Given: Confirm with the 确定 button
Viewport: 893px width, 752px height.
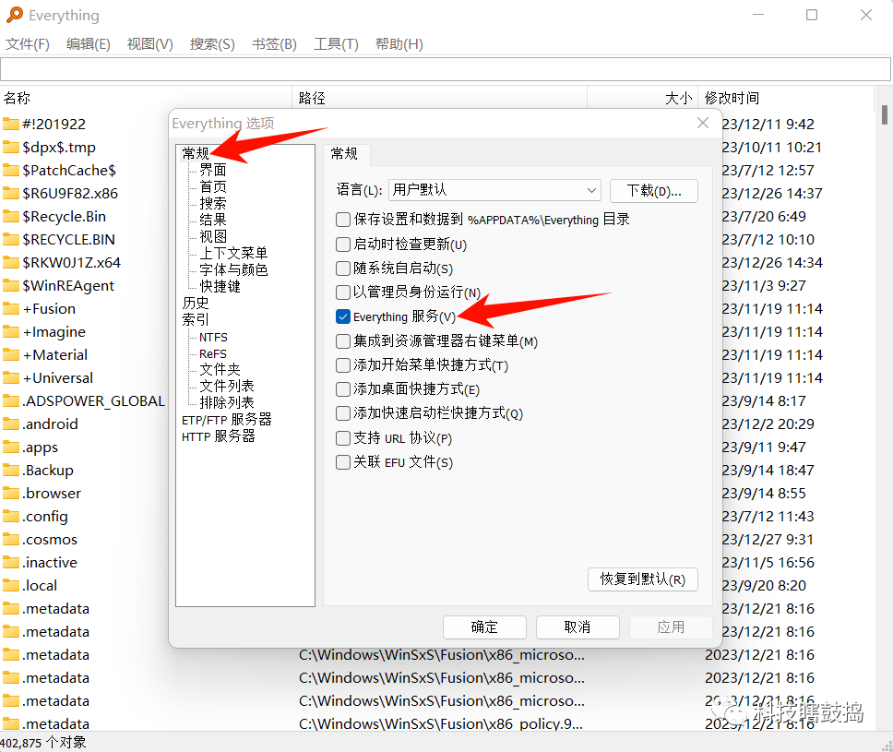Looking at the screenshot, I should 484,627.
